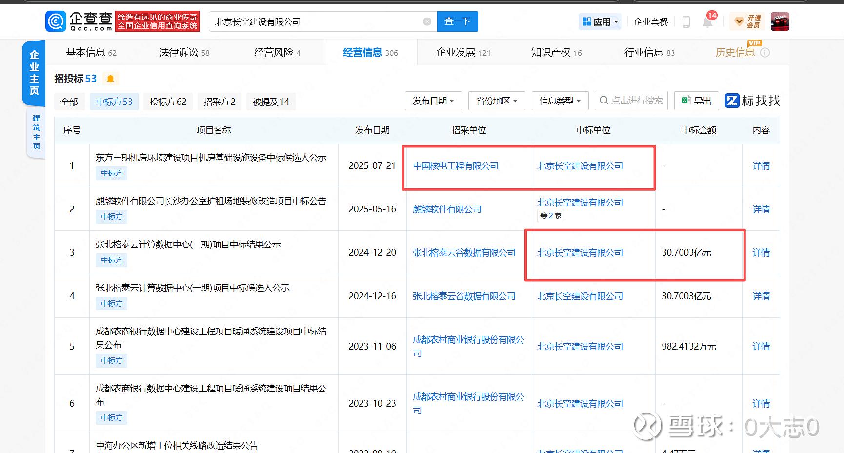844x453 pixels.
Task: Open the 历史信息 tab
Action: point(735,53)
